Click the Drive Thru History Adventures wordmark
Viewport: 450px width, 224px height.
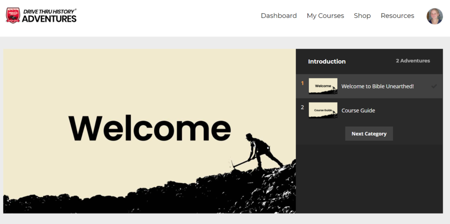[x=49, y=16]
